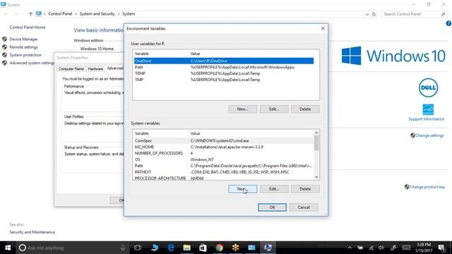Click the back navigation arrow

6,14
